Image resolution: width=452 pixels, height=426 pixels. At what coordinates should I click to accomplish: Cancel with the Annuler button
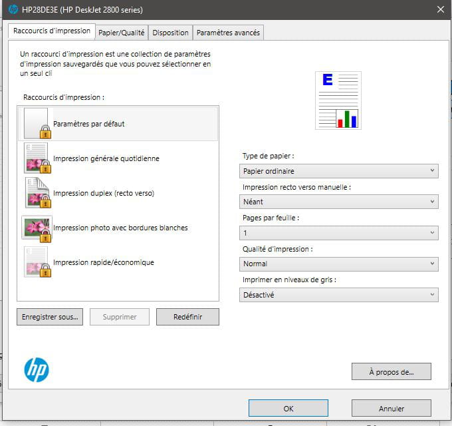pos(391,409)
